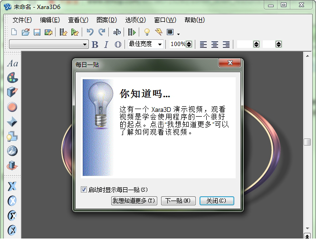Start animation with the filmstrip play icon
Viewport: 316px width, 248px height.
pos(132,32)
